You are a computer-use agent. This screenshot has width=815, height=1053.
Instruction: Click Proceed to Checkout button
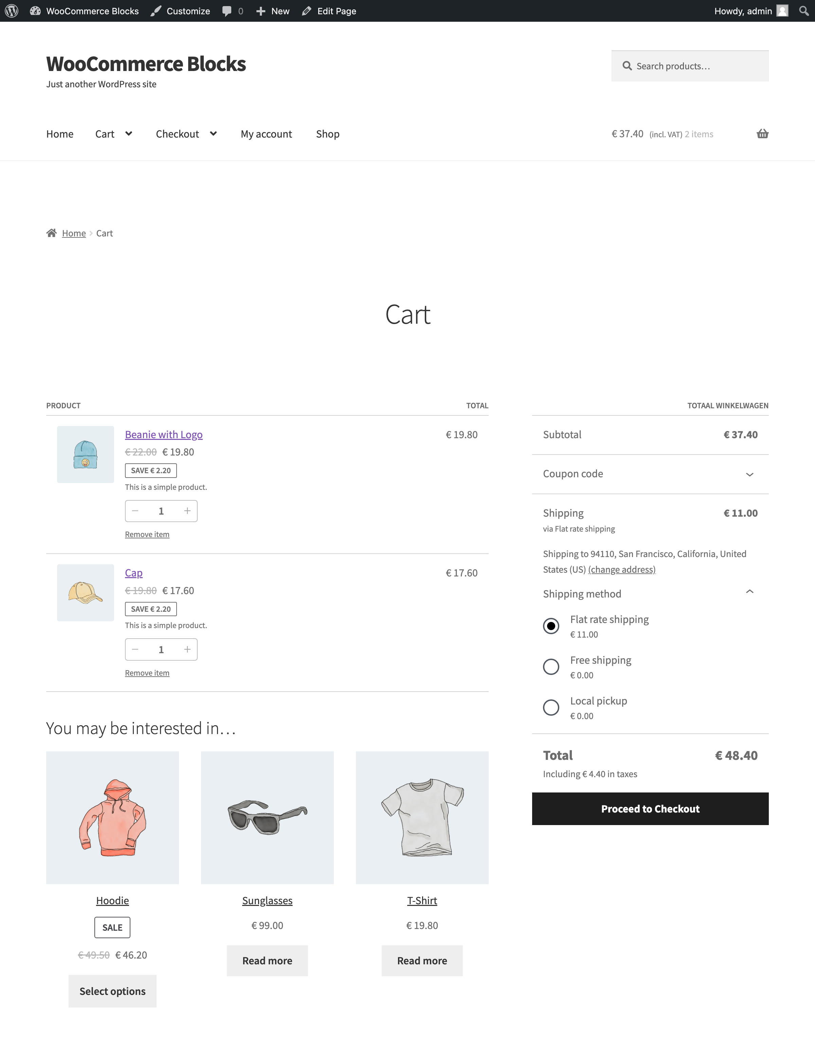pyautogui.click(x=650, y=808)
